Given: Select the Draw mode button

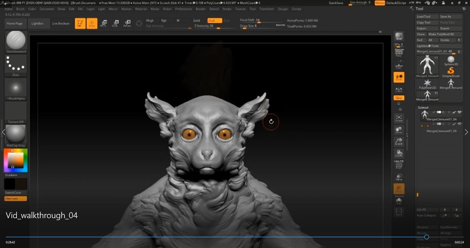Looking at the screenshot, I should click(92, 23).
